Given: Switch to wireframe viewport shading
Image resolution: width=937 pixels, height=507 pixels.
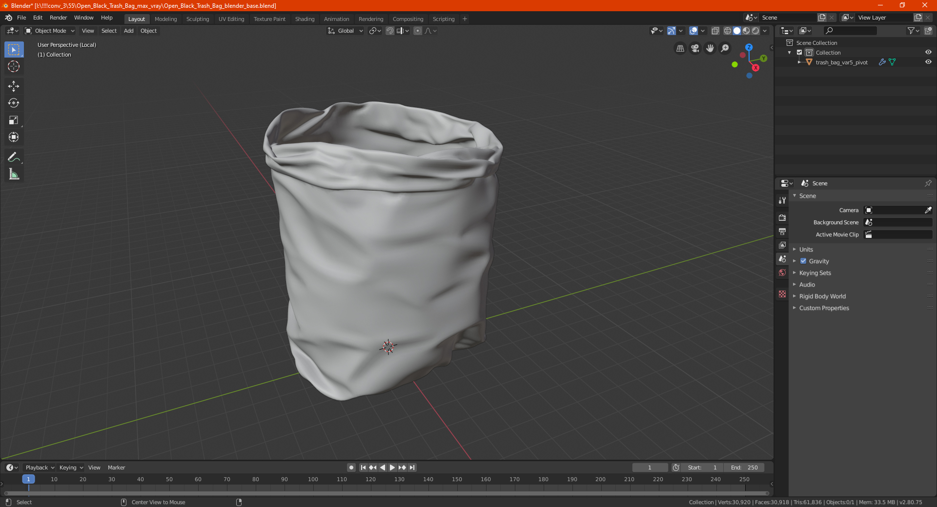Looking at the screenshot, I should tap(728, 31).
